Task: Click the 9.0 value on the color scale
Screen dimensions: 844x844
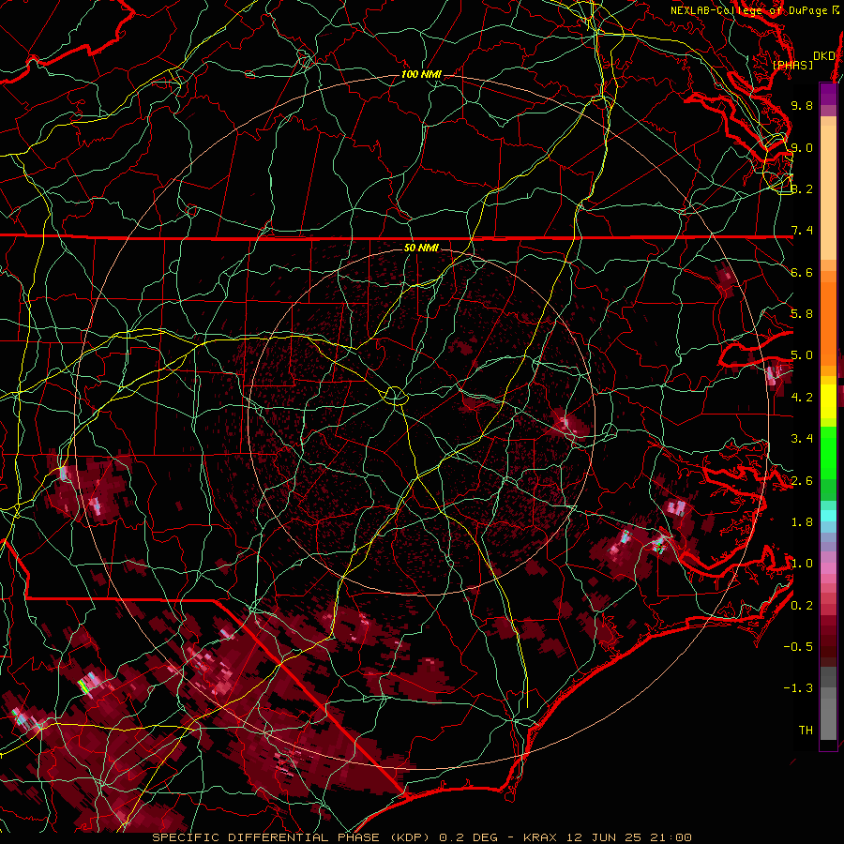Action: [x=802, y=147]
